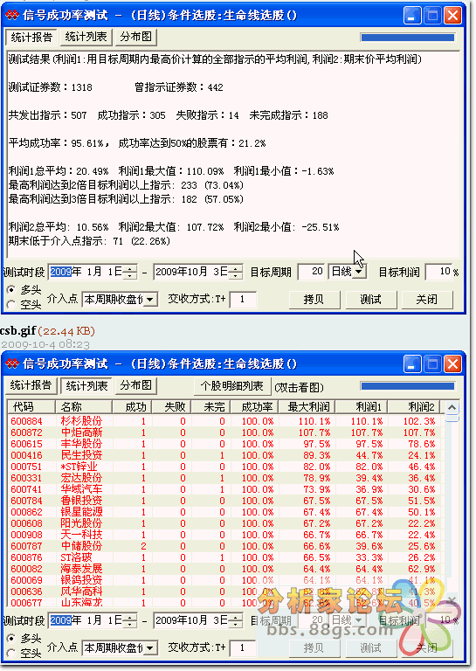This screenshot has height=671, width=476.
Task: Select 多头 radio in lower window
Action: pyautogui.click(x=11, y=639)
